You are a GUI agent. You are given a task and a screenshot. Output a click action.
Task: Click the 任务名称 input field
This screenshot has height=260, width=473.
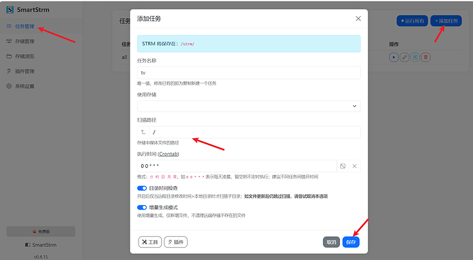click(x=249, y=73)
